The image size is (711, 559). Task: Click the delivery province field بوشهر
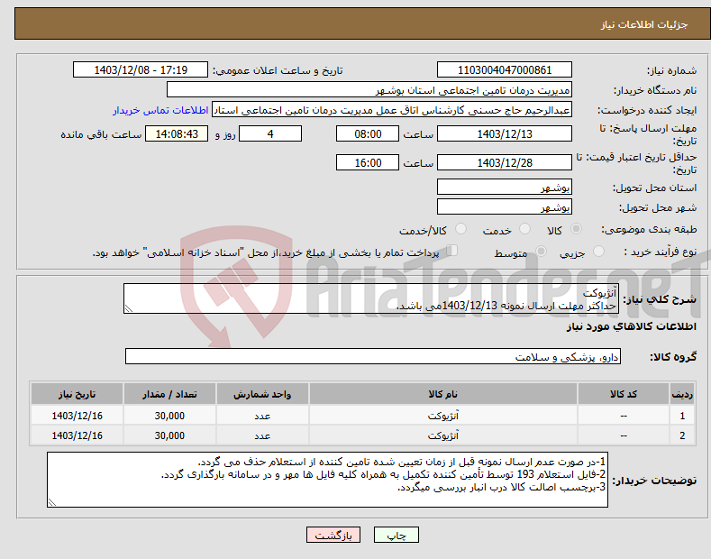point(505,187)
